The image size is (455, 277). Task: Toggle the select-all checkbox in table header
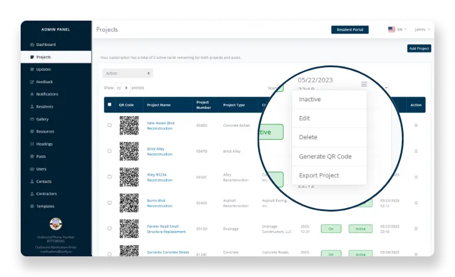pyautogui.click(x=109, y=105)
